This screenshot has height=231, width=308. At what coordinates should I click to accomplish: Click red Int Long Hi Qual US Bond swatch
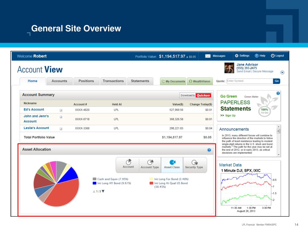click(x=151, y=183)
